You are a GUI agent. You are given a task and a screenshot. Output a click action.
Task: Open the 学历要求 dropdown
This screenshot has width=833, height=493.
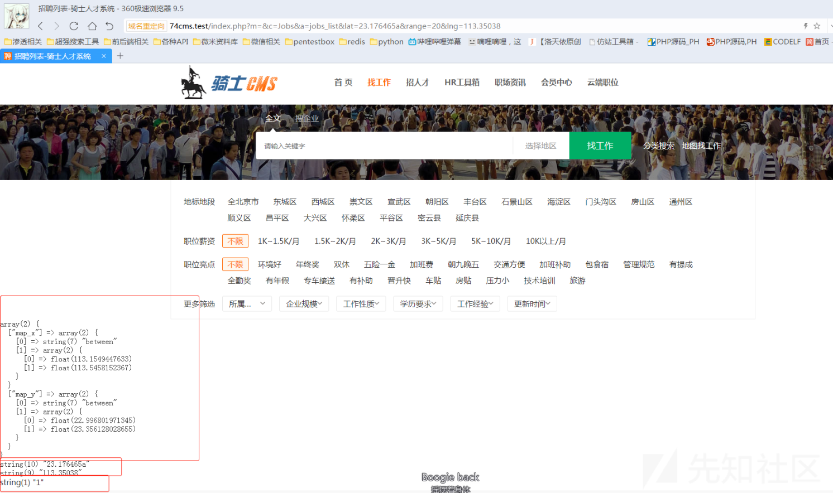(418, 304)
